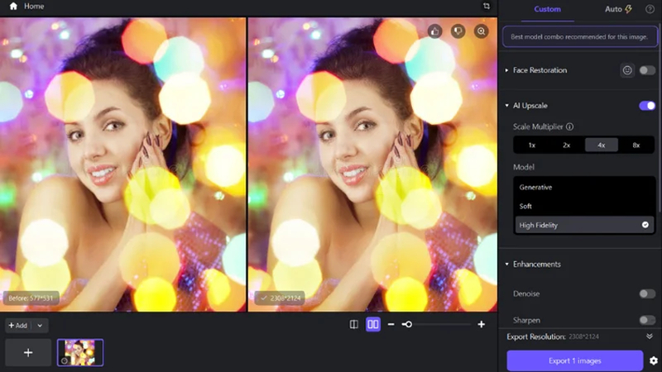Select the portrait thumbnail in filmstrip

80,353
